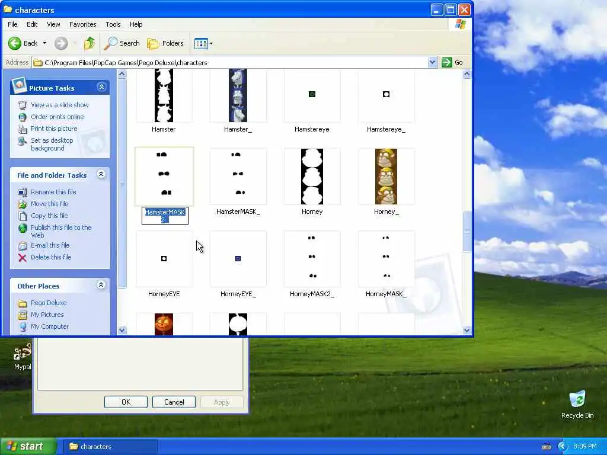Click the file list scroll down arrow
607x455 pixels.
click(x=467, y=330)
